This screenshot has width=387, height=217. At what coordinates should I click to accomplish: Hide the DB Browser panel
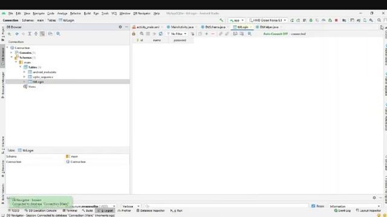[x=126, y=27]
